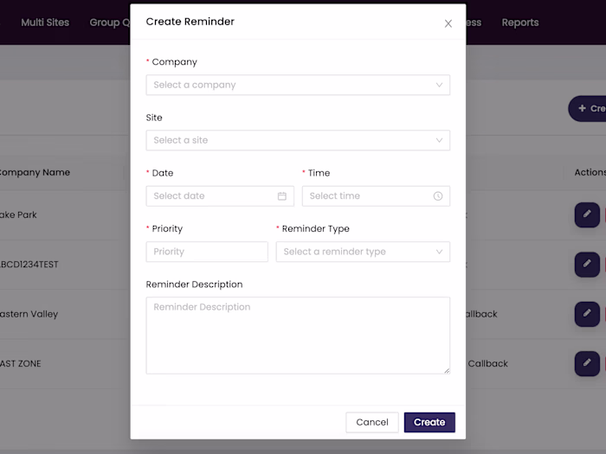Focus the Priority input field

coord(207,252)
